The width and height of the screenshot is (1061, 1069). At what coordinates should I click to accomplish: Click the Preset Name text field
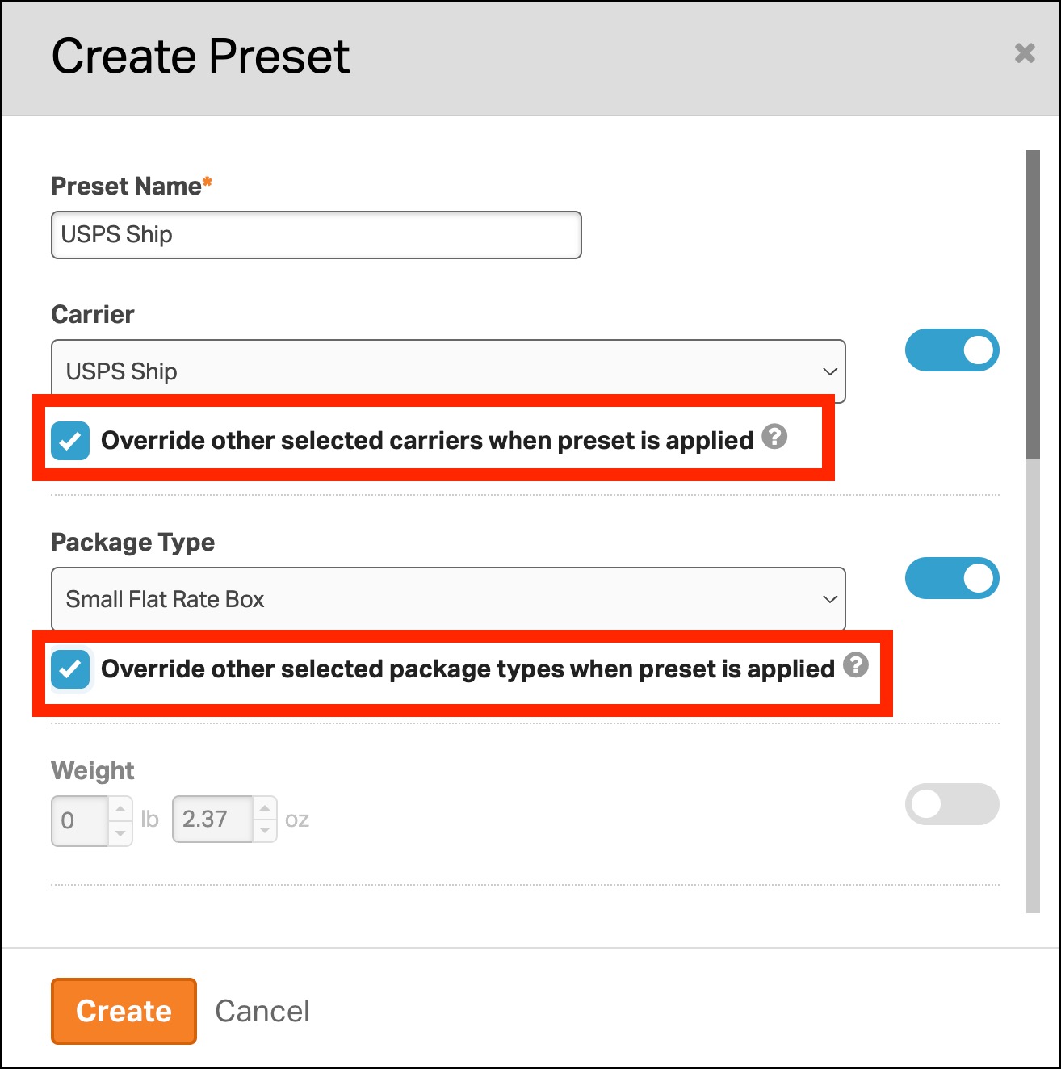pos(316,235)
